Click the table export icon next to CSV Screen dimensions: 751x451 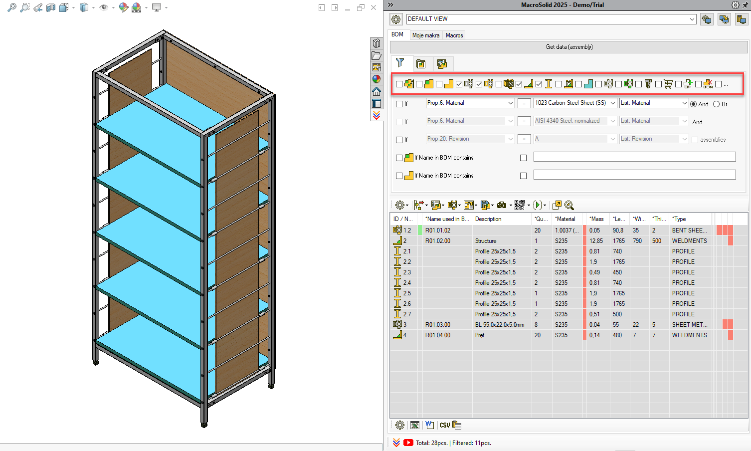pyautogui.click(x=457, y=426)
